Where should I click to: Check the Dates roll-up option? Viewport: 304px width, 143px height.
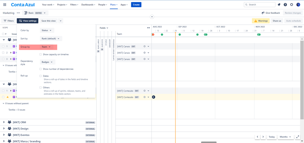coord(41,76)
